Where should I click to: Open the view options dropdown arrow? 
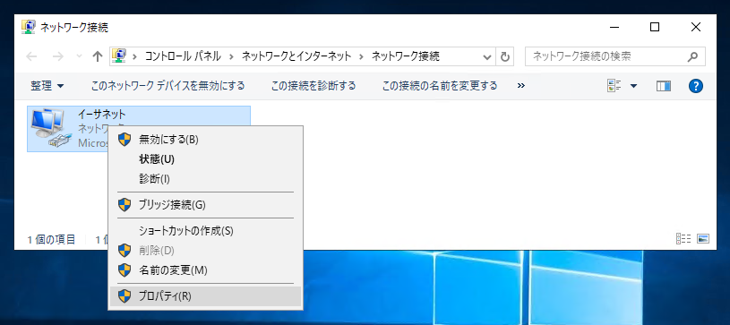633,86
